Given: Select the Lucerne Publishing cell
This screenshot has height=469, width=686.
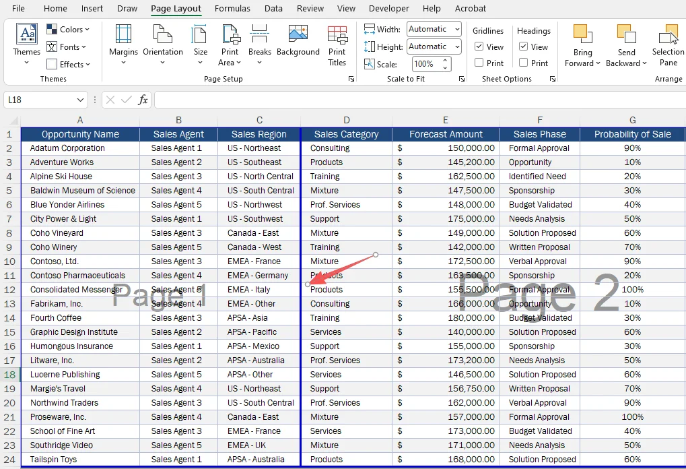Looking at the screenshot, I should (80, 375).
